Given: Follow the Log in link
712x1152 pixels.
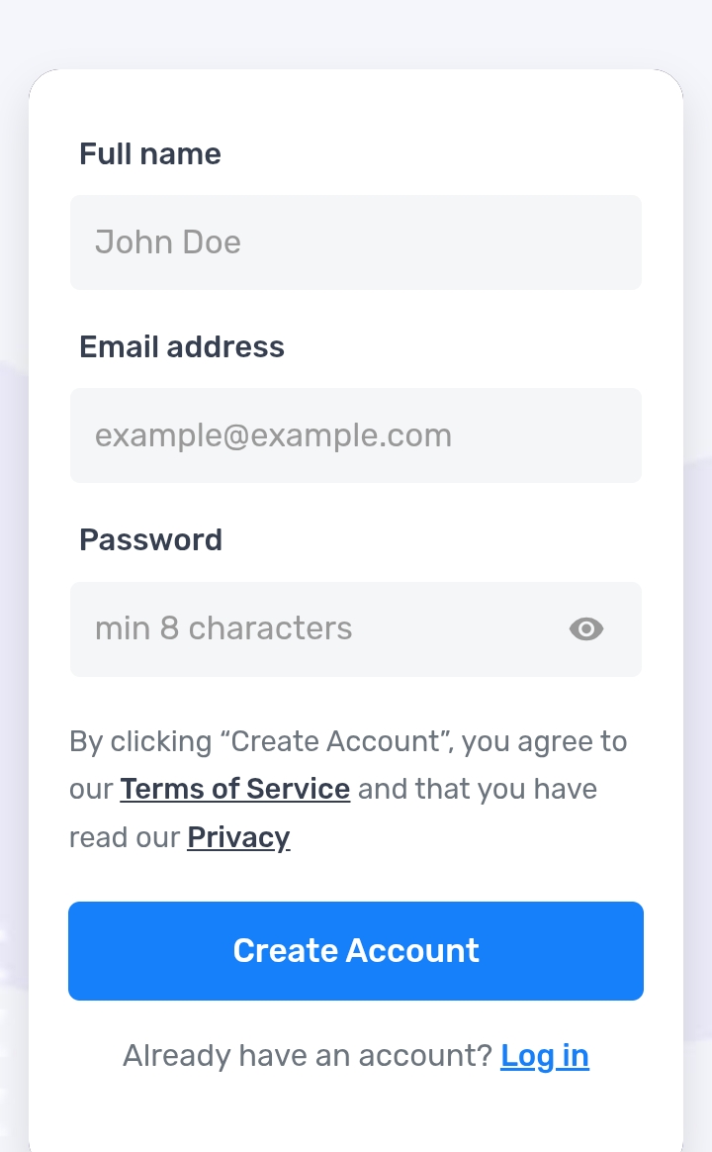Looking at the screenshot, I should pos(545,1056).
